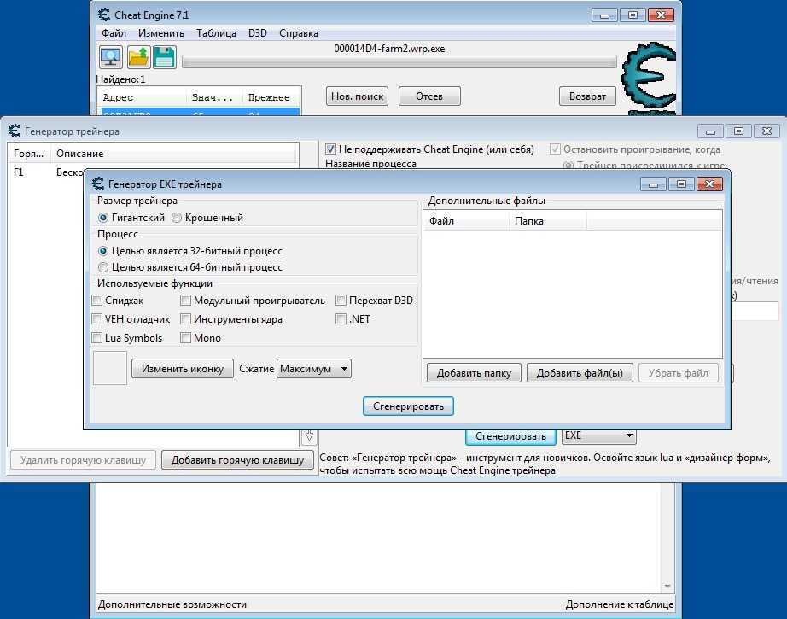Click the save floppy disk icon

click(x=164, y=57)
